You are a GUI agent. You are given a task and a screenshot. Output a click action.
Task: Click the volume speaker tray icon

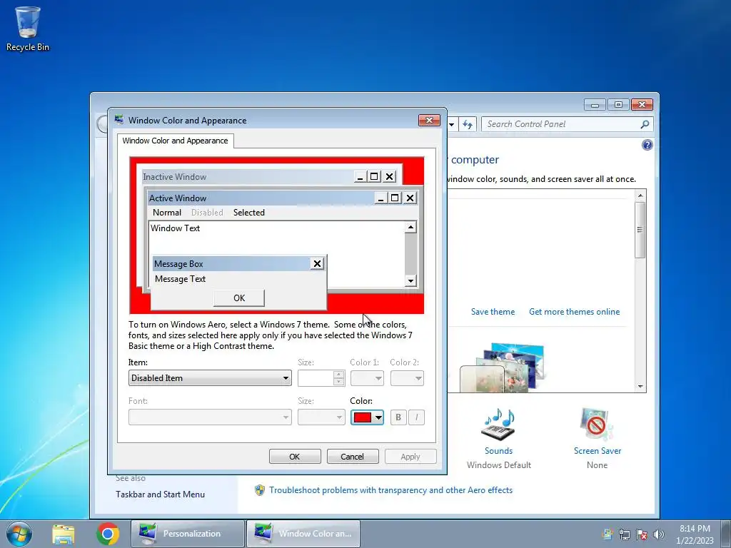tap(659, 534)
